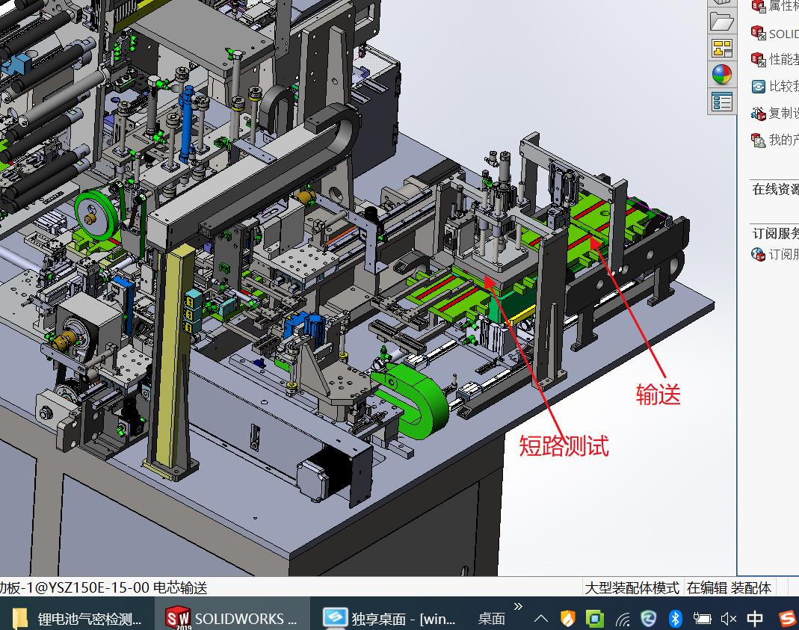Click the 桌面 desktop toolbar label
This screenshot has width=799, height=630.
pyautogui.click(x=491, y=619)
